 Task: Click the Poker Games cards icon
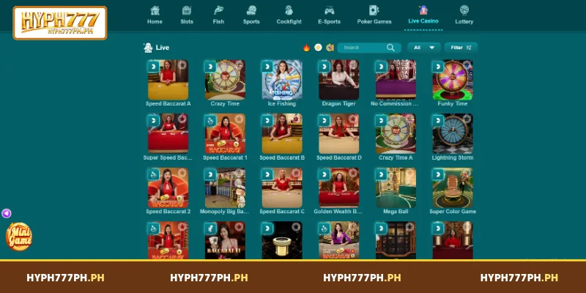pos(374,10)
